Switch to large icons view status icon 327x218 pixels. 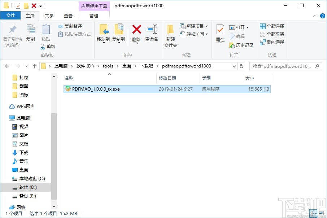pos(321,213)
